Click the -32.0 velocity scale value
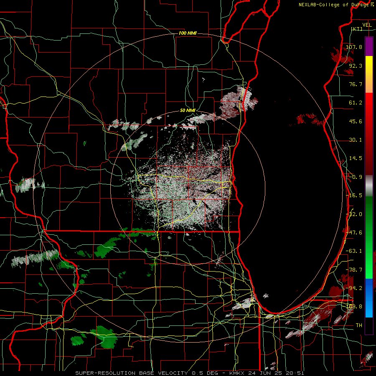 (354, 214)
